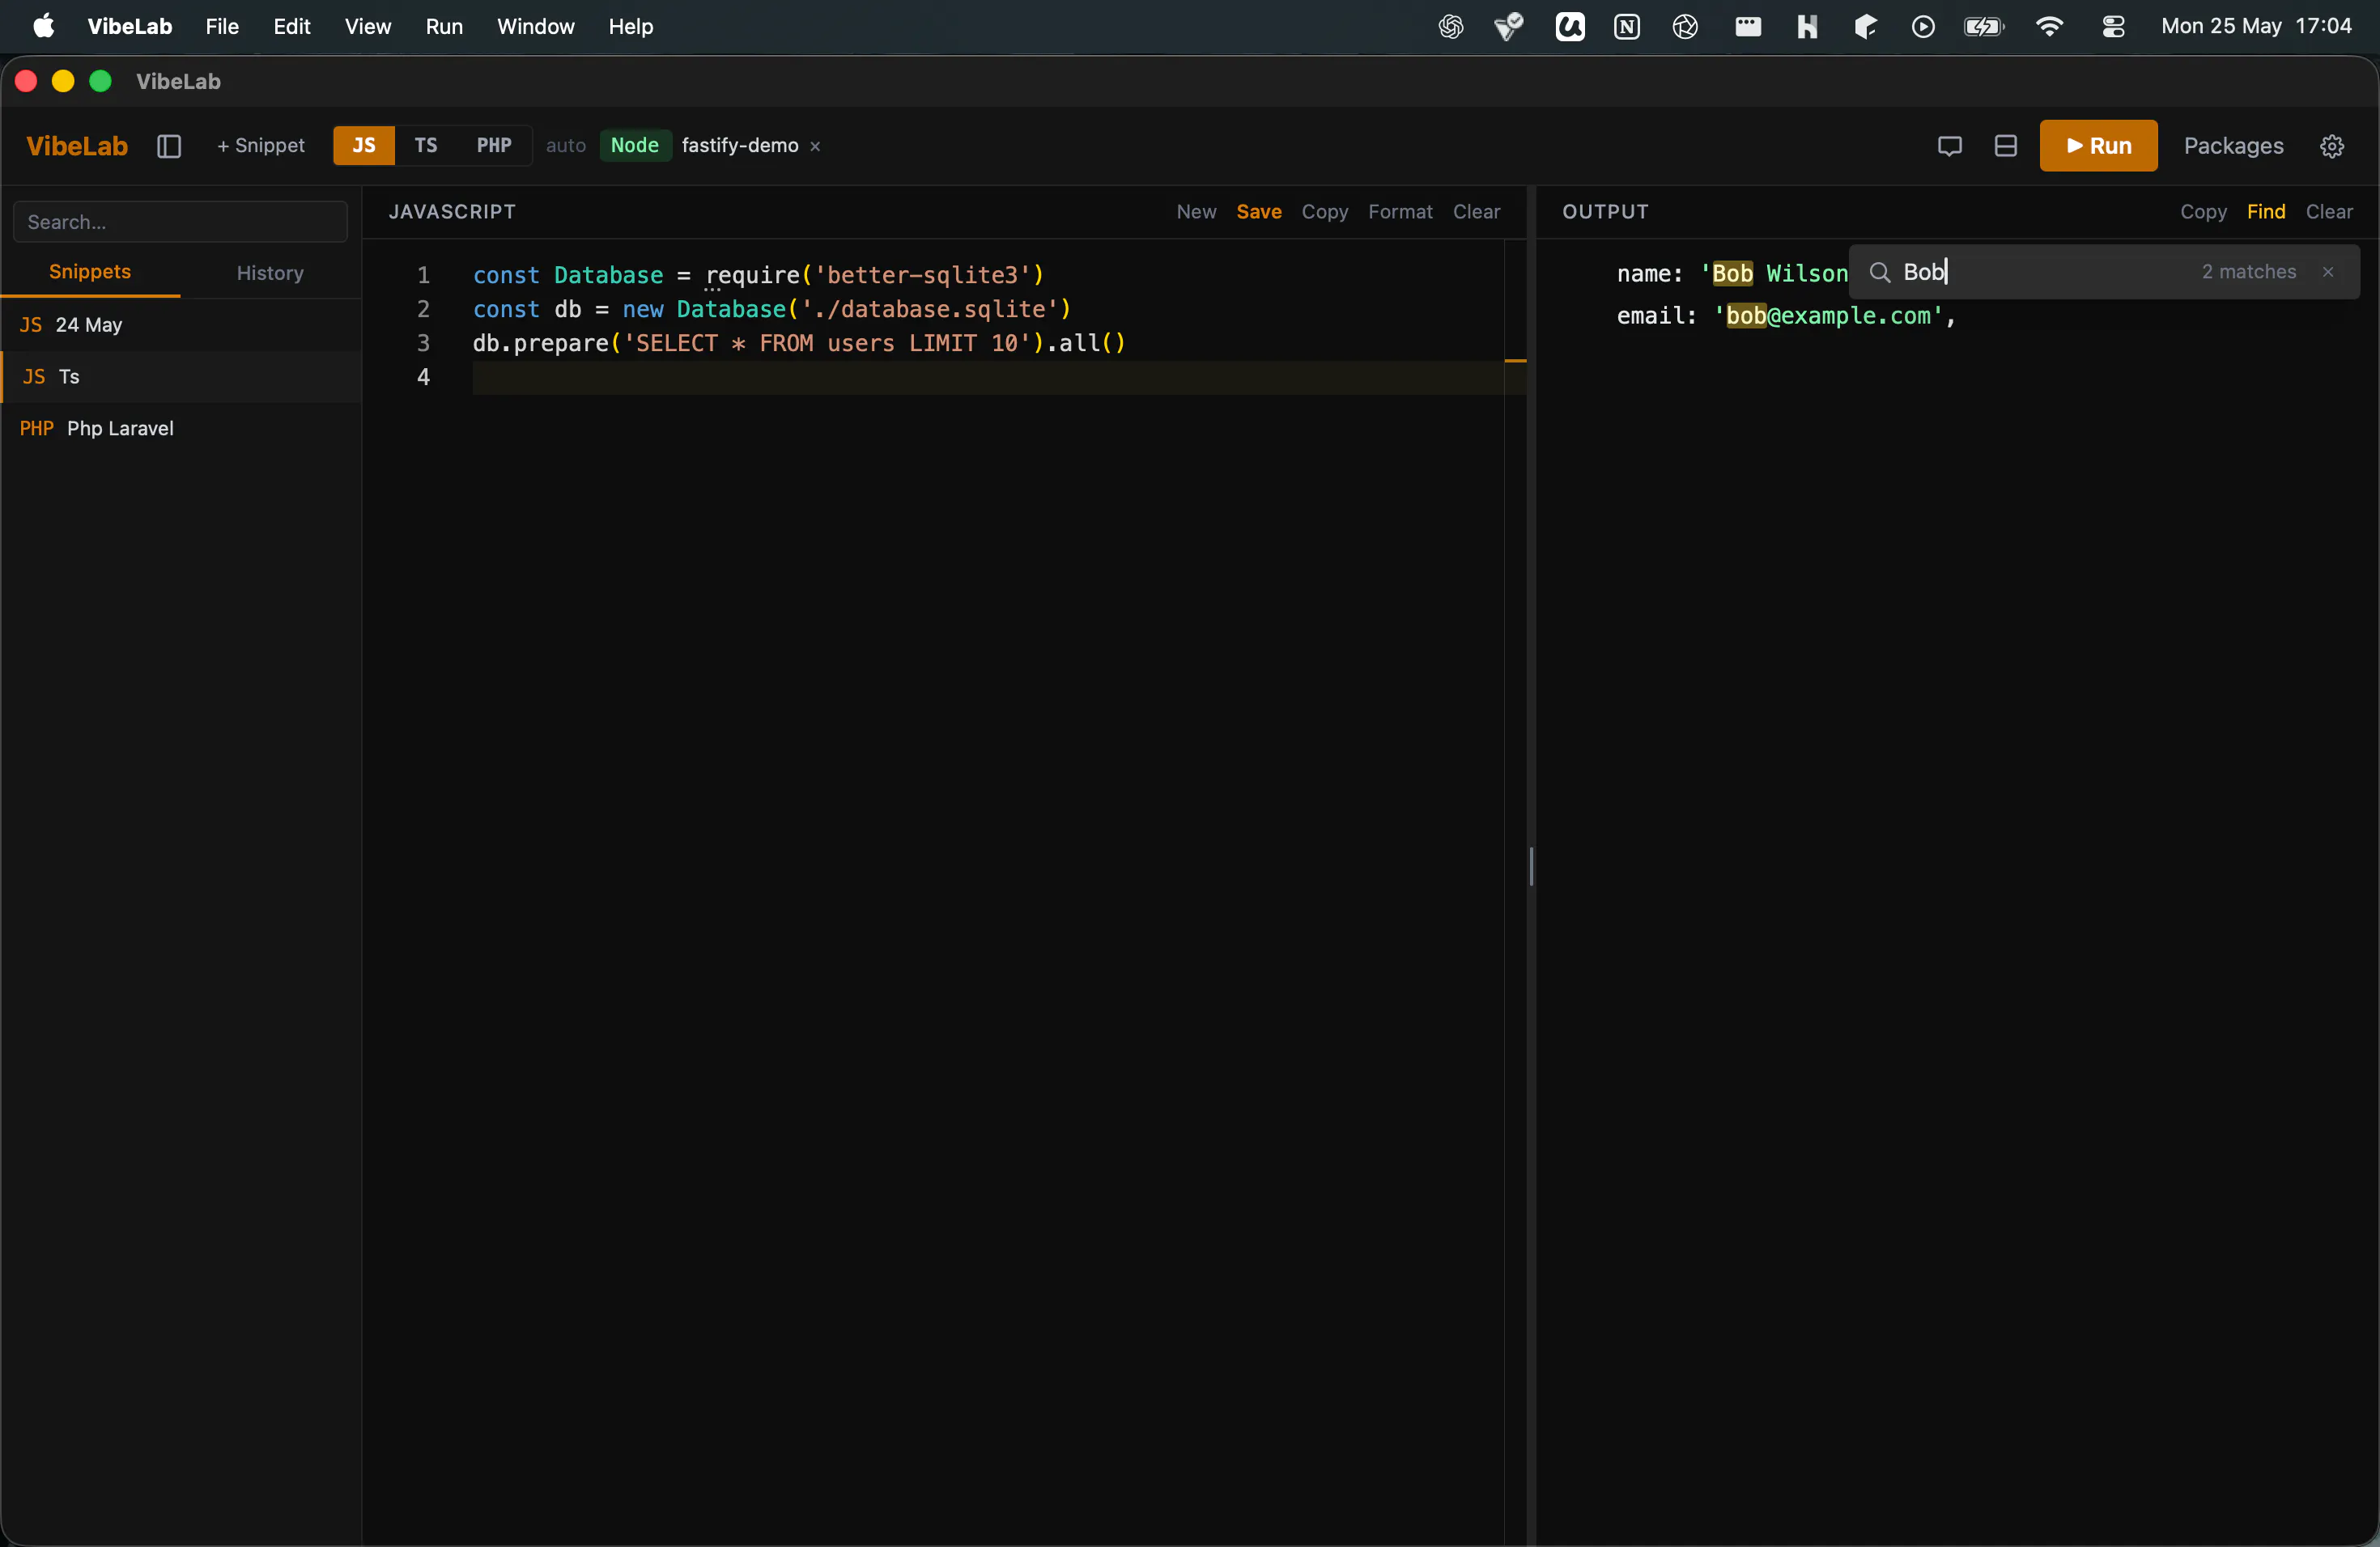Open the Window menu
Image resolution: width=2380 pixels, height=1547 pixels.
536,27
